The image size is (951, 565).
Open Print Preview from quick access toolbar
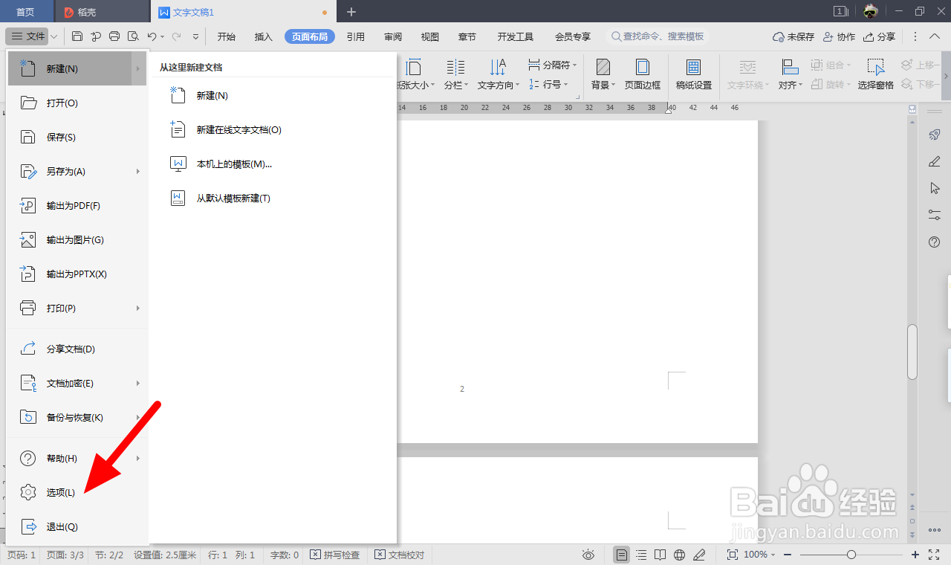[133, 36]
